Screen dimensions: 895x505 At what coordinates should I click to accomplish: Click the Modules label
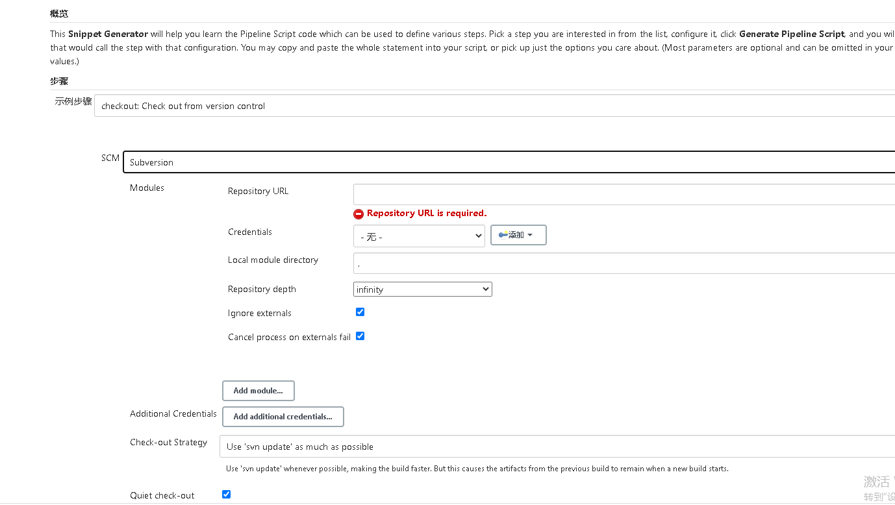coord(147,188)
